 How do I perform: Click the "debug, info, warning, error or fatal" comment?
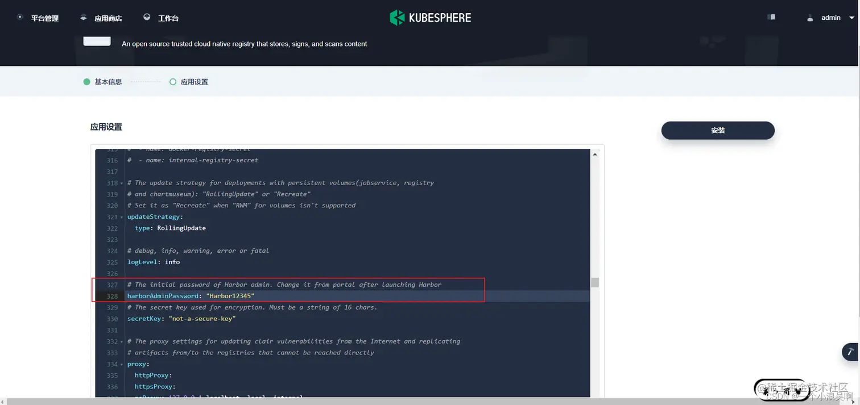(x=198, y=250)
